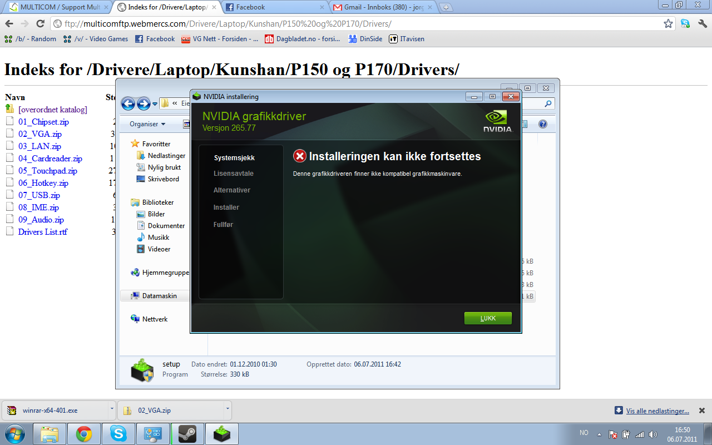Bookmark this page with the star icon

click(668, 24)
